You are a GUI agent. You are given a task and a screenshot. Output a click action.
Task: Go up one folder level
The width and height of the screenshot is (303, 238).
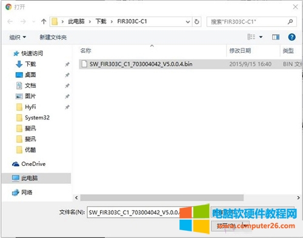click(44, 21)
